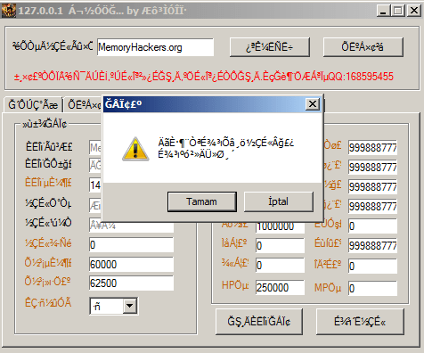
Task: Click the red text line ending with QQ:168595455
Action: point(203,77)
